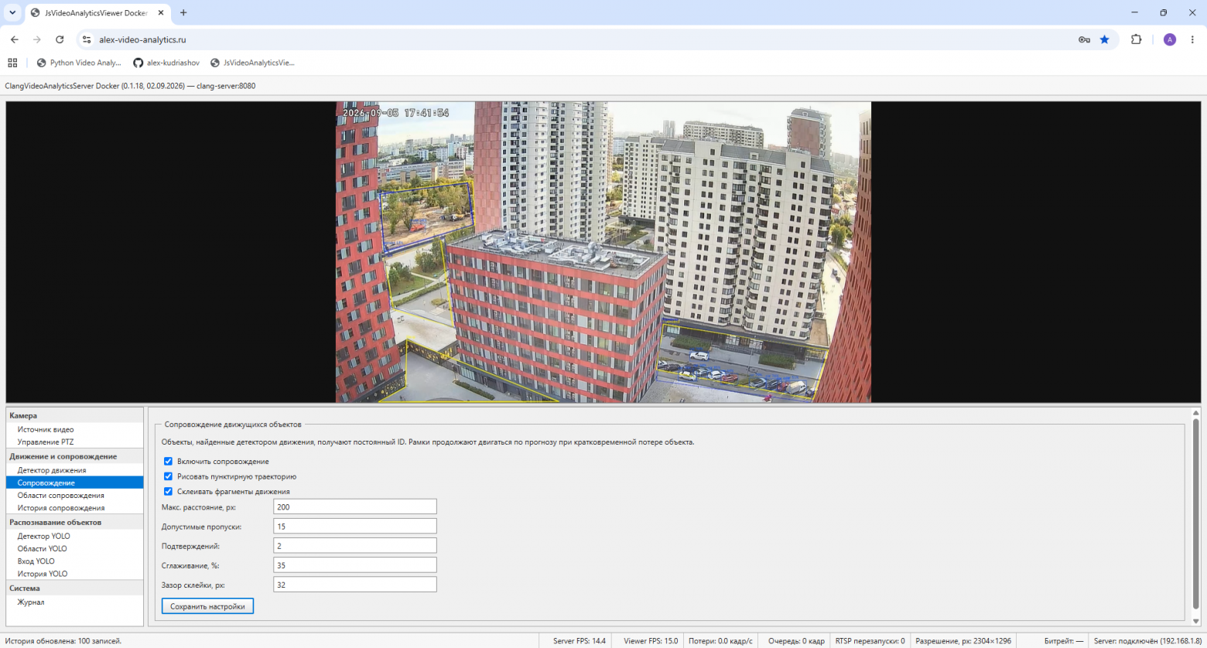The image size is (1207, 648).
Task: Click the Сохранить настройки button
Action: click(x=207, y=606)
